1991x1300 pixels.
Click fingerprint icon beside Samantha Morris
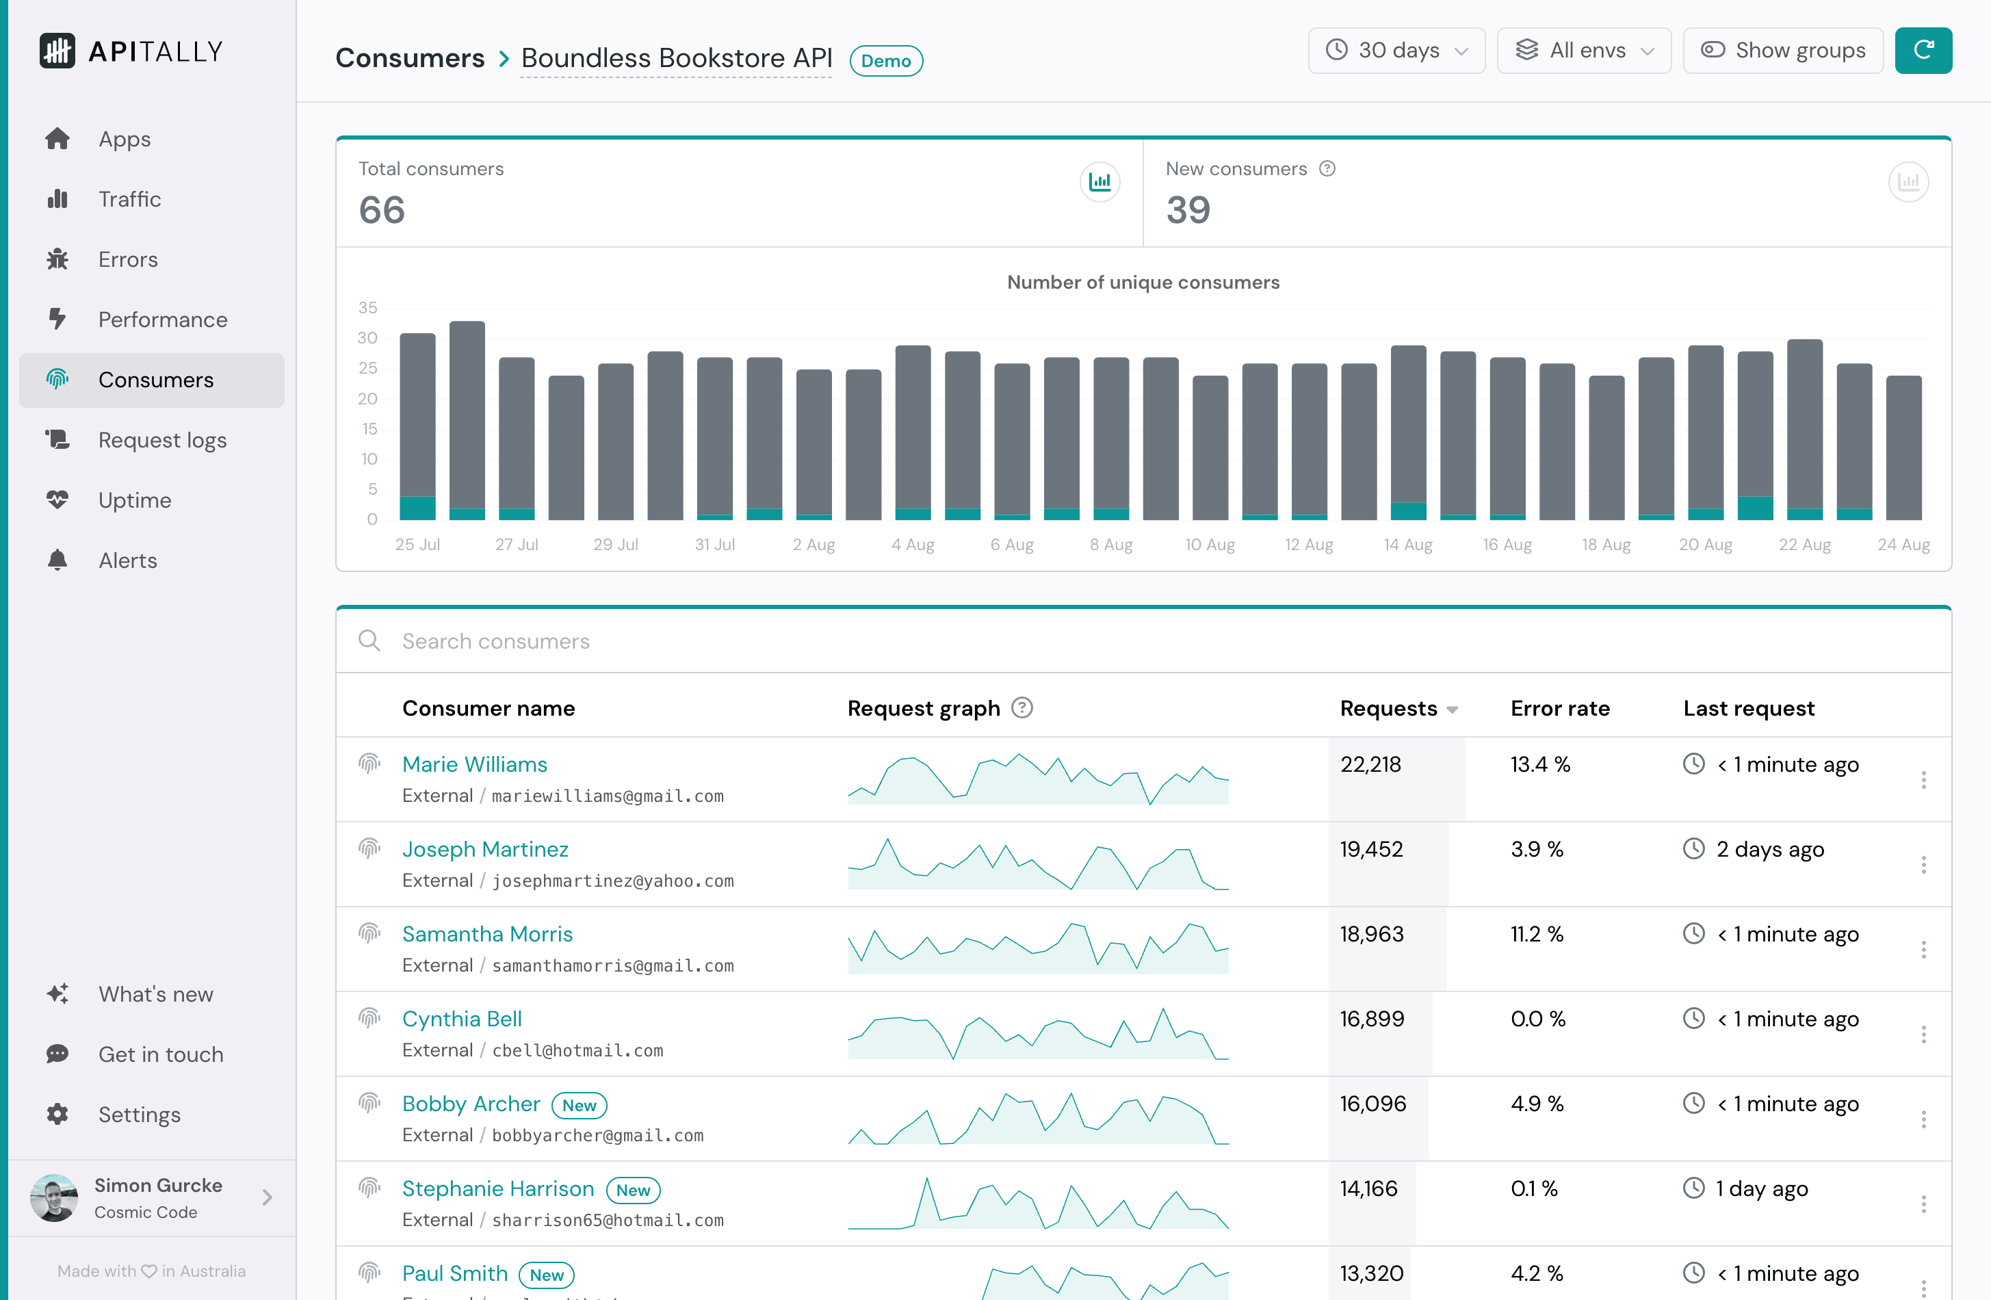pos(369,933)
